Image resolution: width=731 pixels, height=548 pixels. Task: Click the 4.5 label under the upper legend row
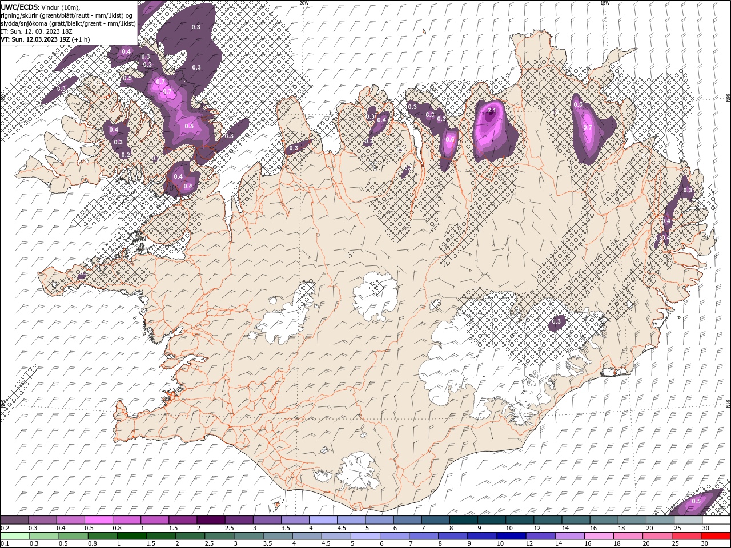(342, 528)
